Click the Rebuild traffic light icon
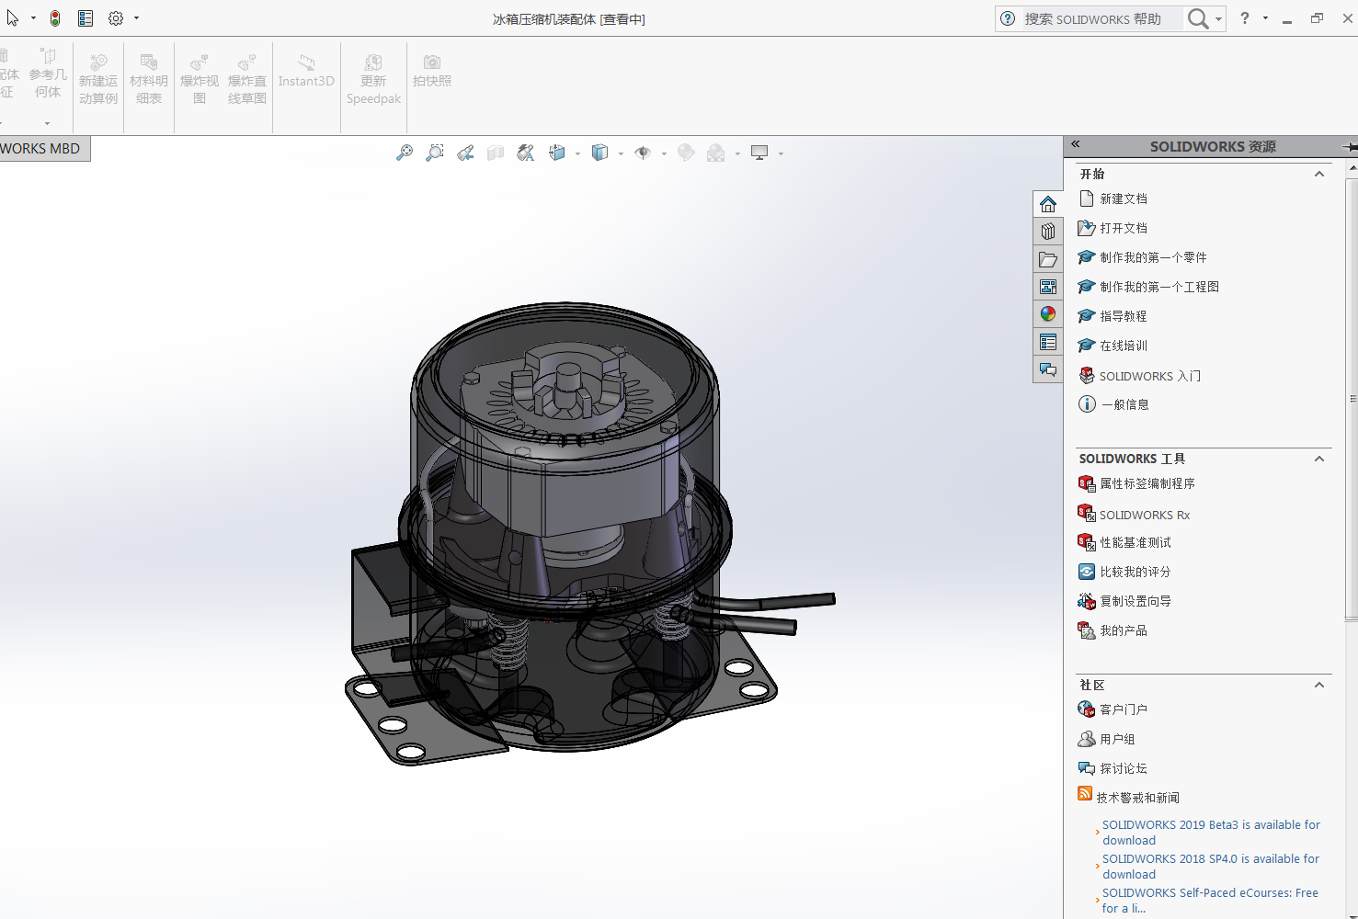 point(55,18)
